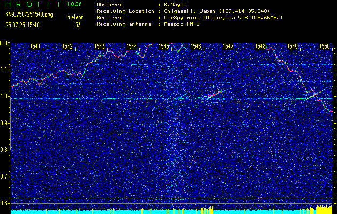Click the 1548 time marker
The image size is (337, 214).
pos(260,46)
